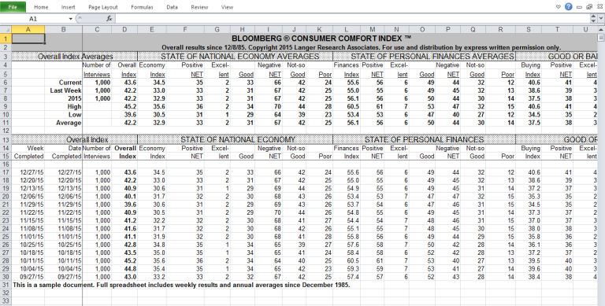
Task: Switch to the Formulas ribbon tab
Action: 142,7
